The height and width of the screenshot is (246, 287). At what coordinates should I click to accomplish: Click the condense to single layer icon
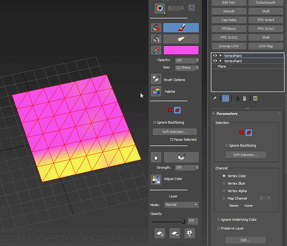click(189, 233)
